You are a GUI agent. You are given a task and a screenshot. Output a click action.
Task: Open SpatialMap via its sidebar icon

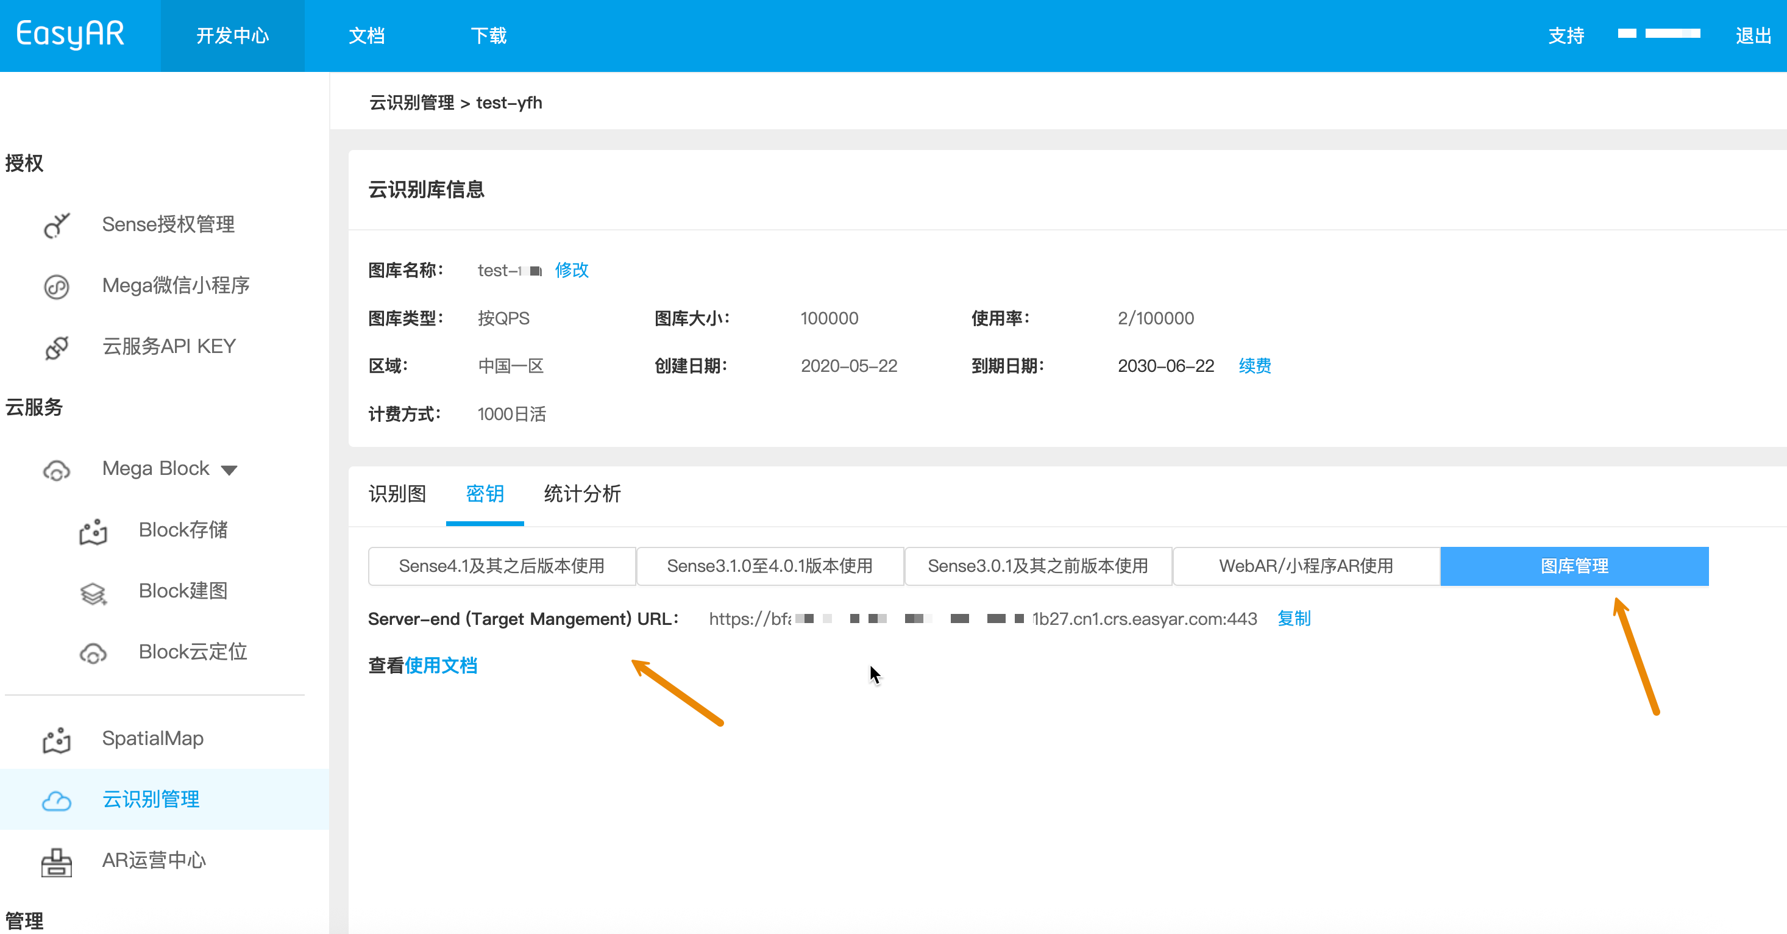[x=55, y=739]
